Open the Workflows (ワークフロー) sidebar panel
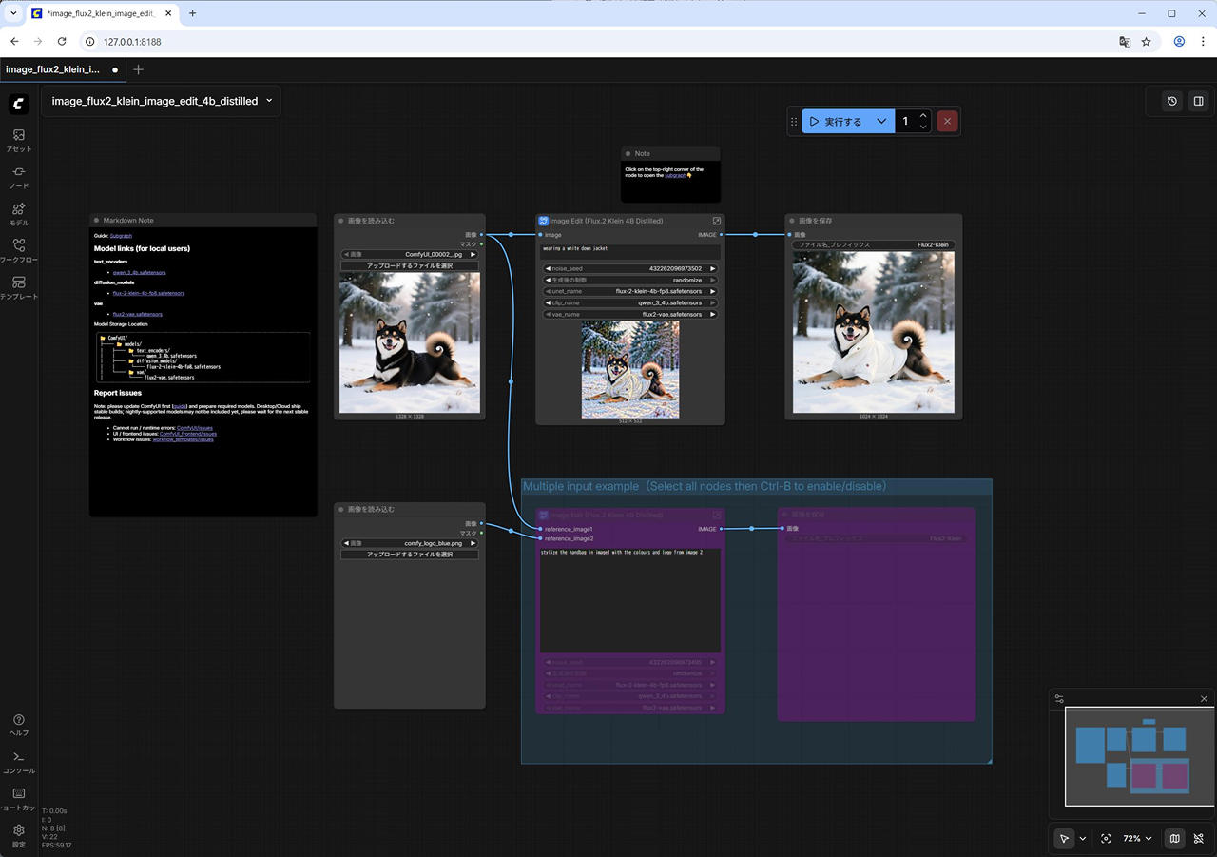 pyautogui.click(x=18, y=250)
